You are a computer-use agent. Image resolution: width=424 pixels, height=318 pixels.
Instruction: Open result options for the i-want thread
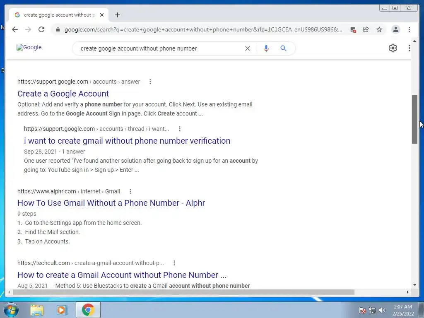click(180, 129)
